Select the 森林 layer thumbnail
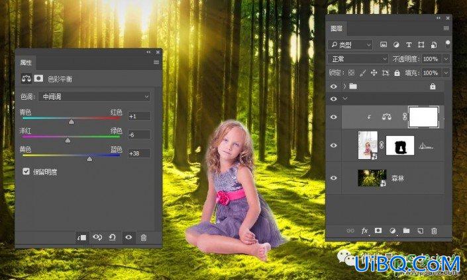 [x=372, y=178]
